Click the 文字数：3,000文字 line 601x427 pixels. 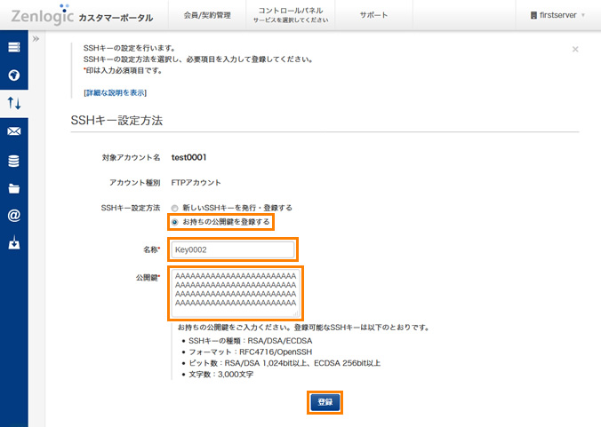(x=220, y=375)
